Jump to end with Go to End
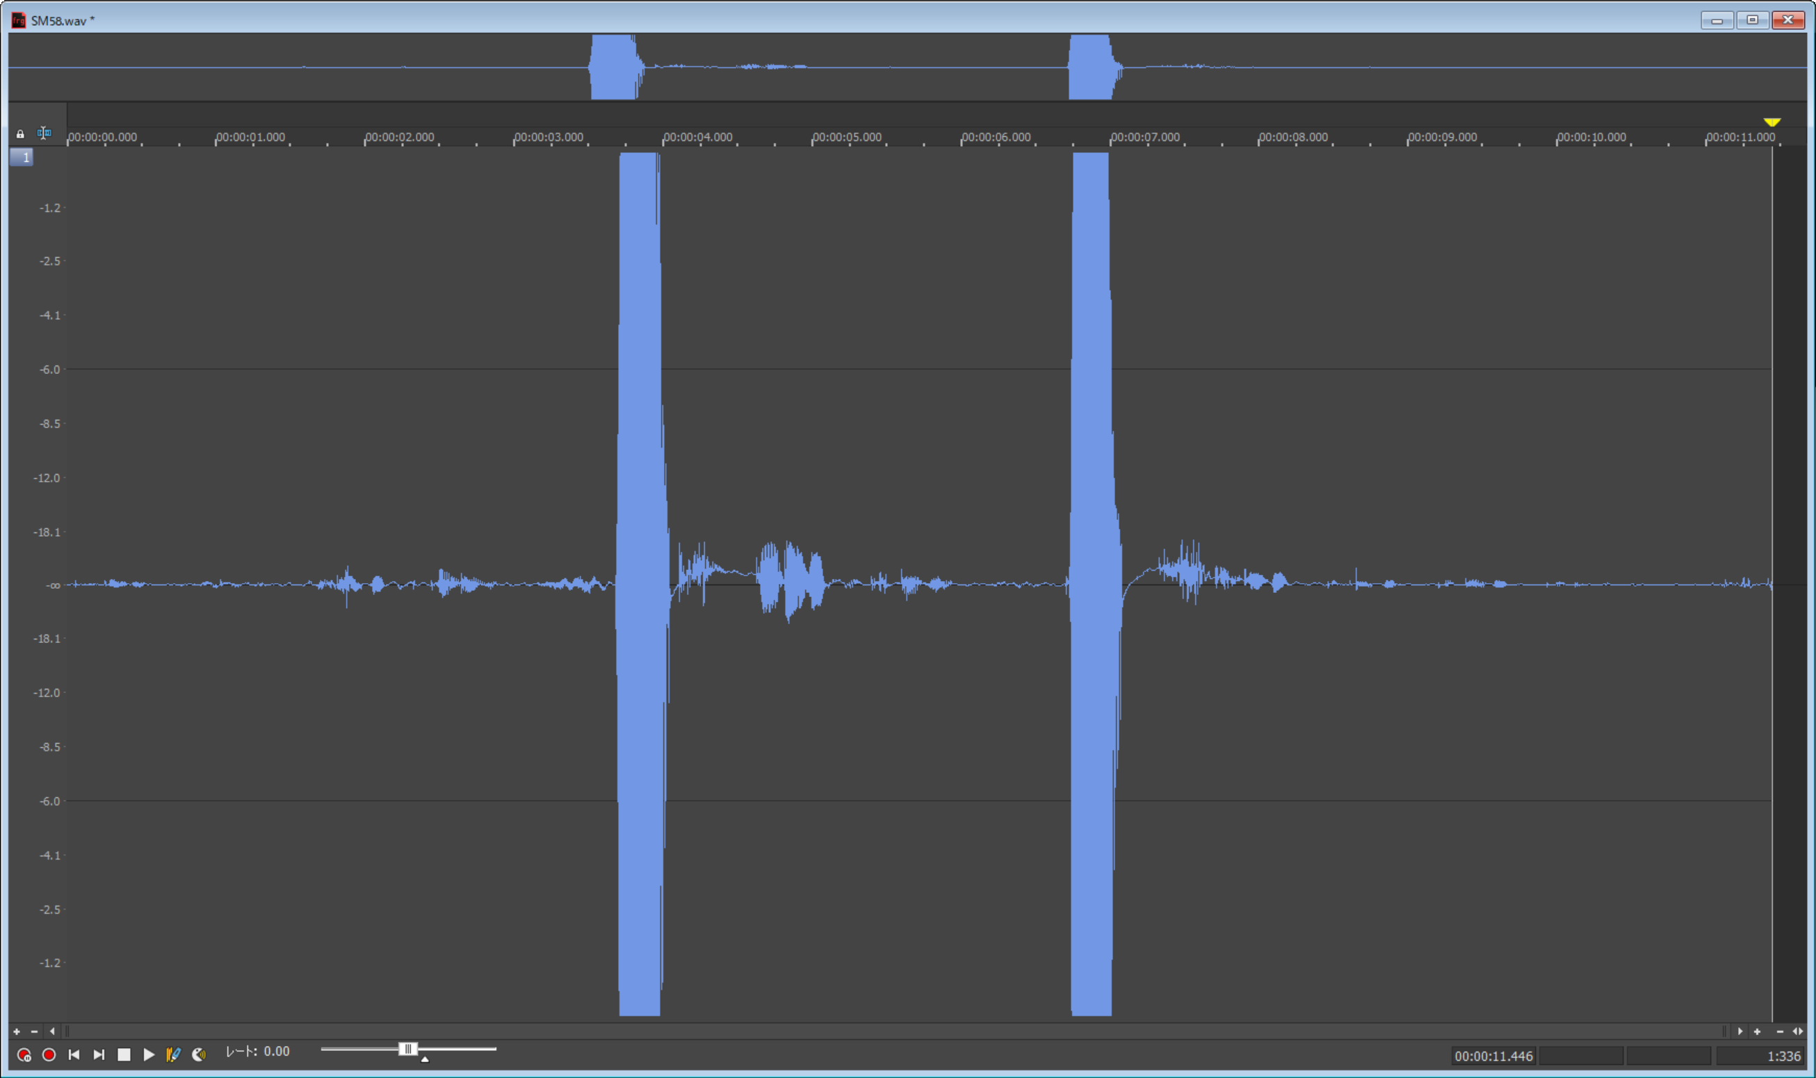This screenshot has width=1816, height=1078. coord(99,1055)
